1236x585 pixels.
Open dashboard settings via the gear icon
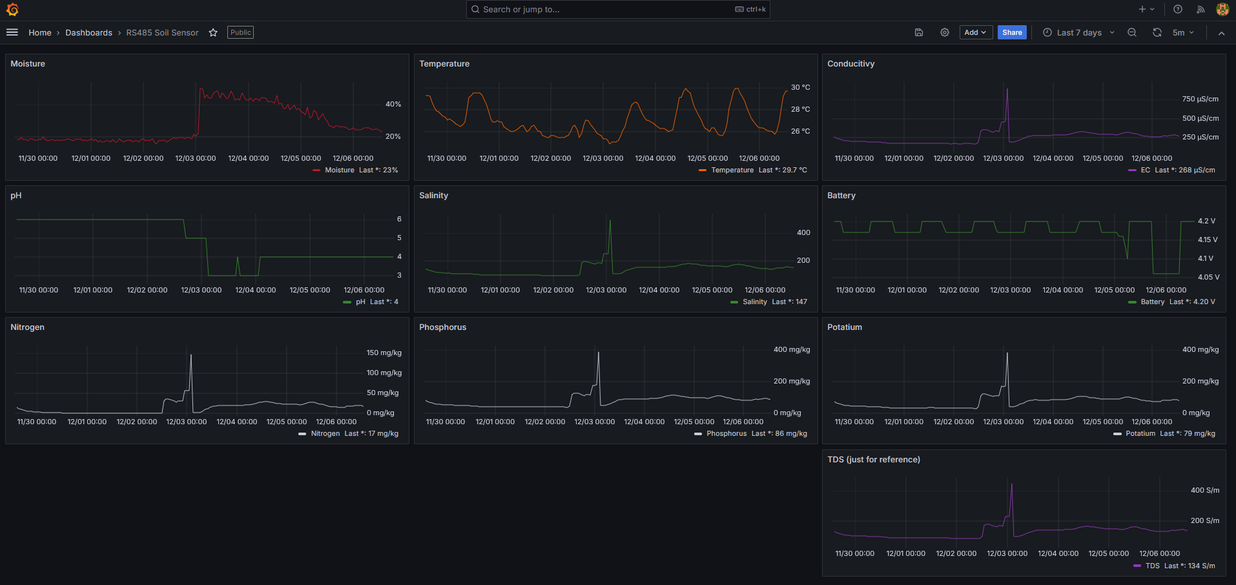(x=944, y=32)
